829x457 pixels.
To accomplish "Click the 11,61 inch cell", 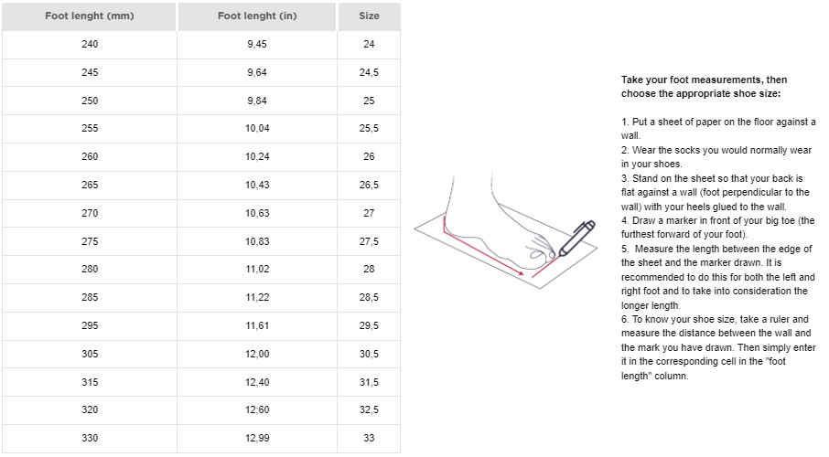I will (x=257, y=326).
